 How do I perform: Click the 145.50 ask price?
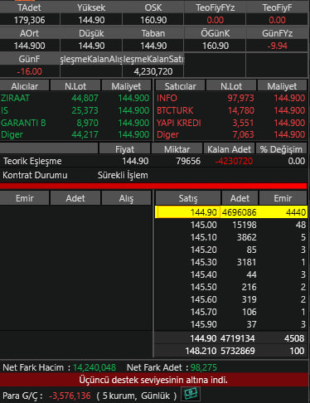pyautogui.click(x=204, y=287)
